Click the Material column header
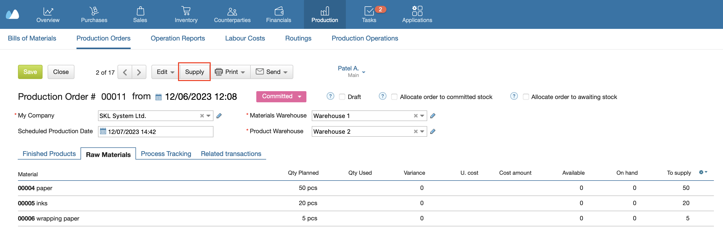 (28, 174)
